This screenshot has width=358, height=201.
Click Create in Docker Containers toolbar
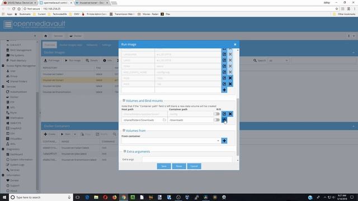click(x=50, y=134)
